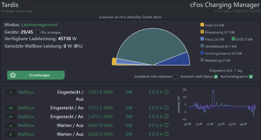Open the Einstellungen settings button
Screen dimensions: 261x140
pos(36,75)
